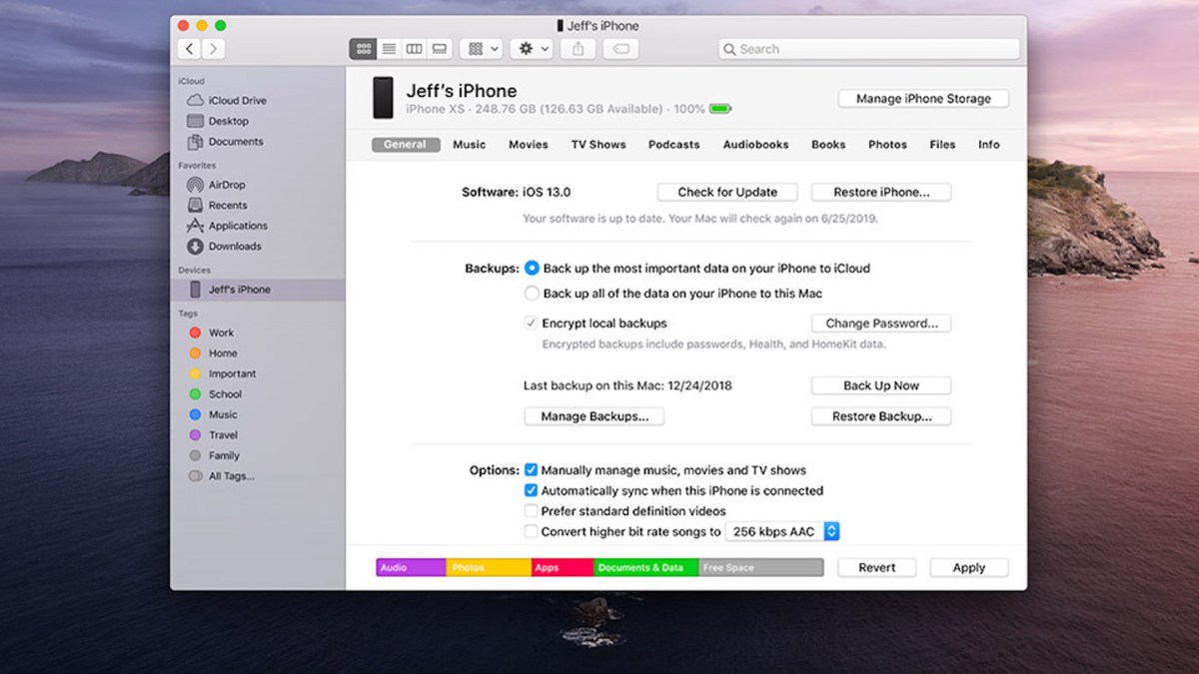Switch to the Info tab
The height and width of the screenshot is (674, 1199).
pyautogui.click(x=989, y=145)
